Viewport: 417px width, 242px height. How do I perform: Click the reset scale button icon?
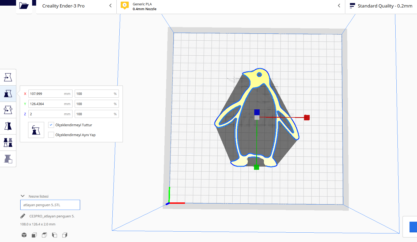click(x=36, y=130)
